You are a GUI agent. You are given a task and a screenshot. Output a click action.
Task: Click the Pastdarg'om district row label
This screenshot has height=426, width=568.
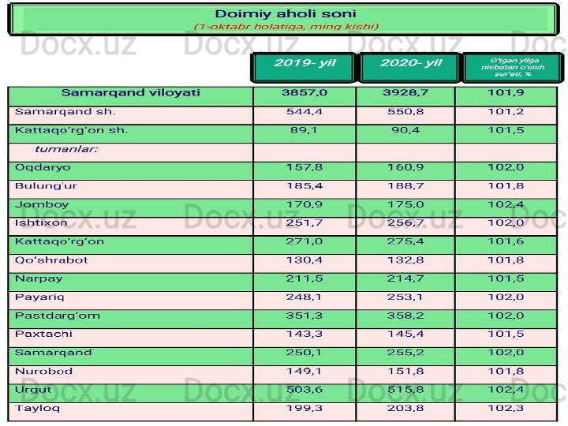click(x=58, y=316)
